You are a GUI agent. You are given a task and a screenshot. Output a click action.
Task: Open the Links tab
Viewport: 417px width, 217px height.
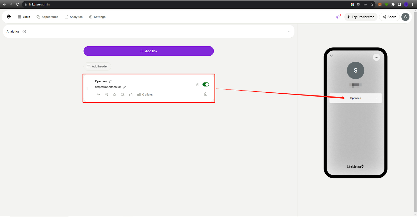click(24, 17)
